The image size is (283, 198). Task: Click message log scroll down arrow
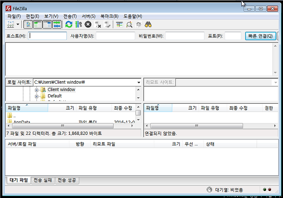(275, 73)
